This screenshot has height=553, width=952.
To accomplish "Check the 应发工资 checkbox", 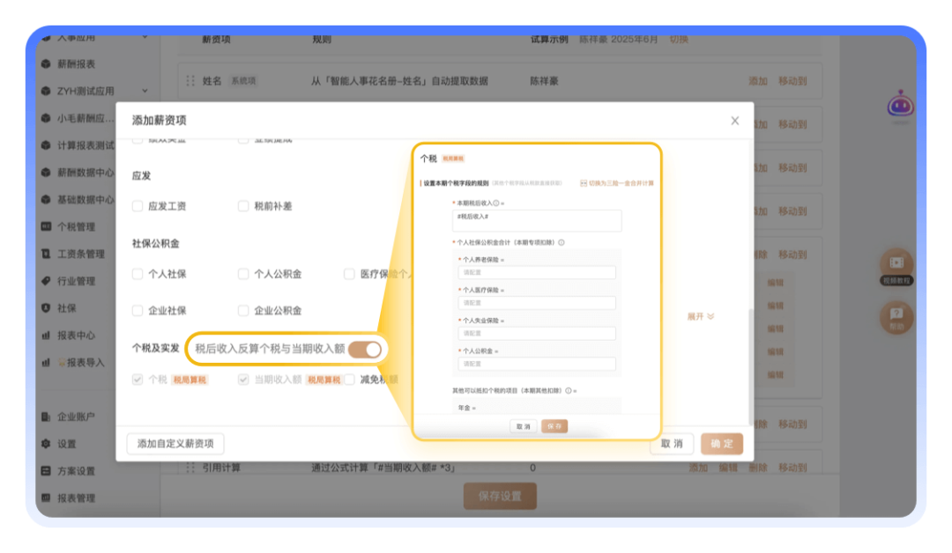I will (138, 206).
